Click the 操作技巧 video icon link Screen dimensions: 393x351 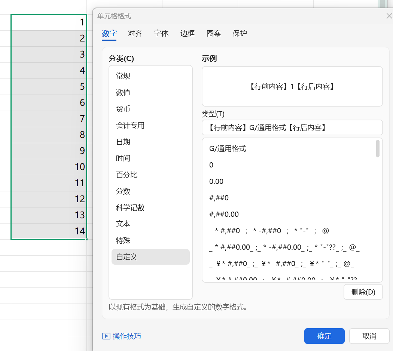[x=122, y=336]
